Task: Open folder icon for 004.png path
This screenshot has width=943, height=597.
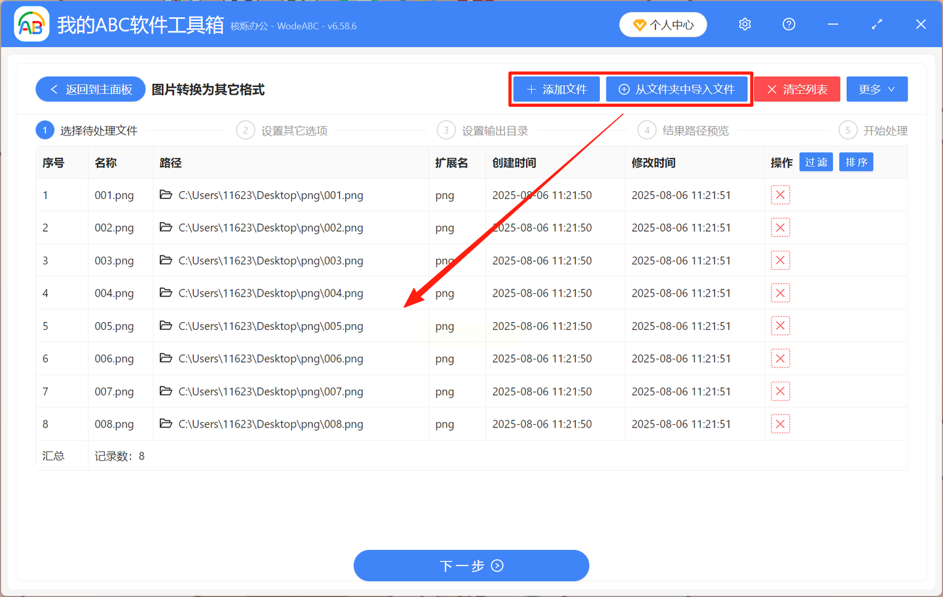Action: tap(166, 293)
